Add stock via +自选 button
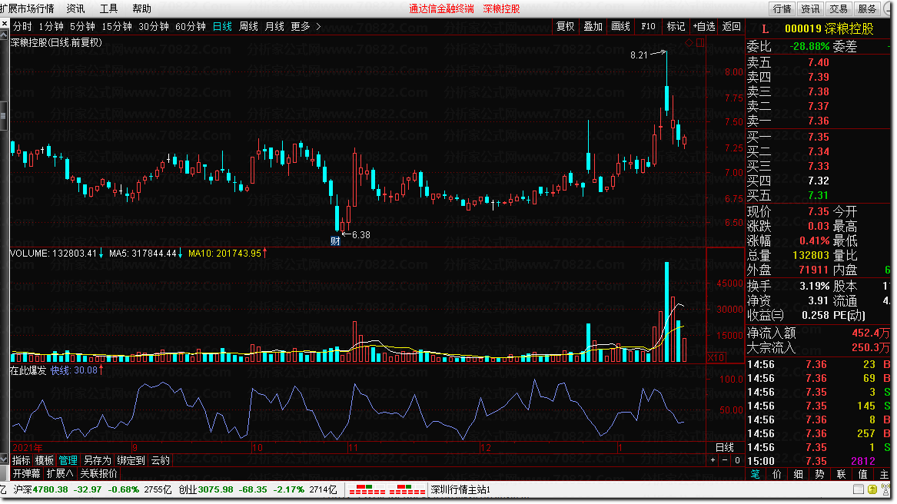Viewport: 897px width, 504px height. (x=704, y=26)
